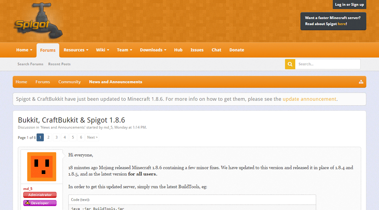Go to News and Announcements breadcrumb
This screenshot has height=210, width=379.
pos(115,82)
